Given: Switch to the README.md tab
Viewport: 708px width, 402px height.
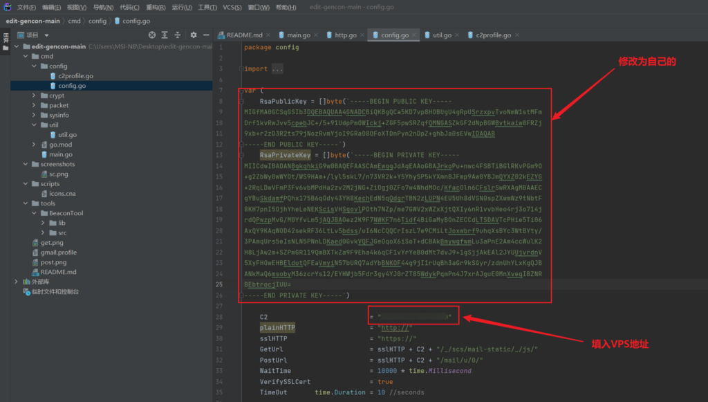Looking at the screenshot, I should (244, 35).
